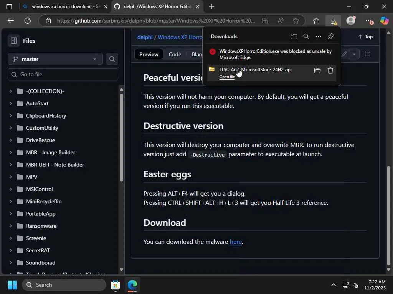Click the muted volume tray icon
393x294 pixels.
pyautogui.click(x=355, y=285)
